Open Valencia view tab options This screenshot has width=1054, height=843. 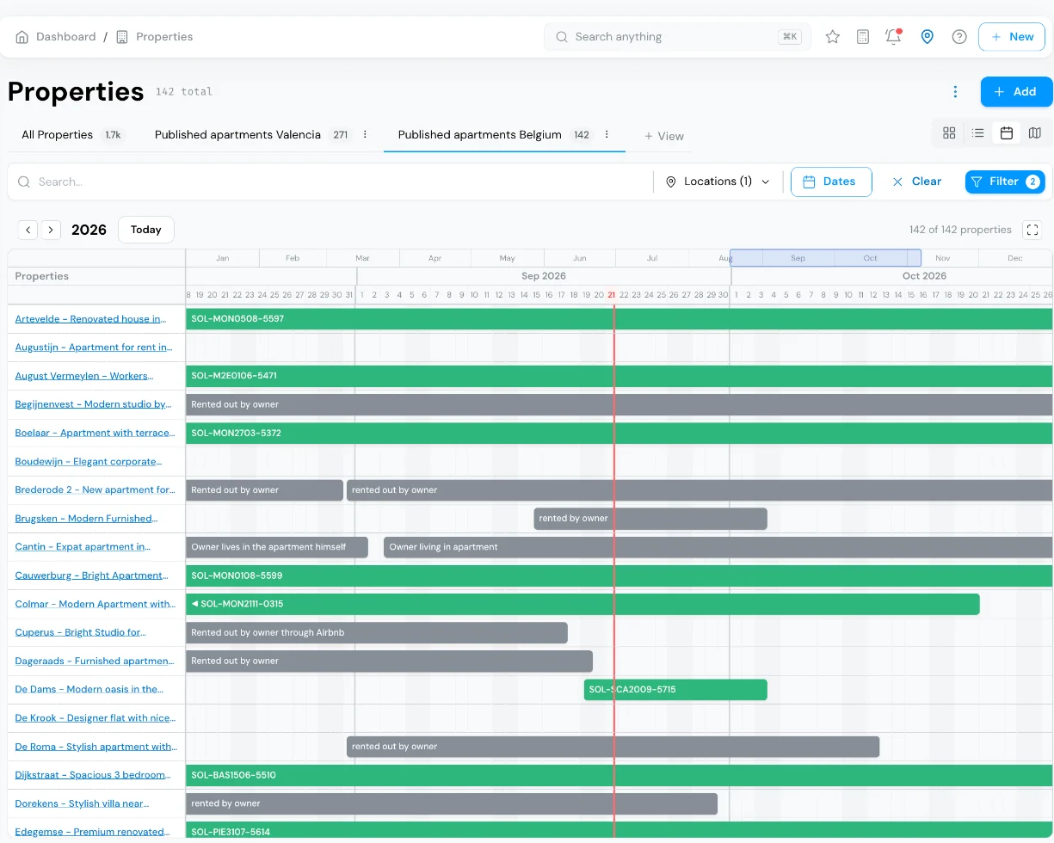[x=365, y=135]
